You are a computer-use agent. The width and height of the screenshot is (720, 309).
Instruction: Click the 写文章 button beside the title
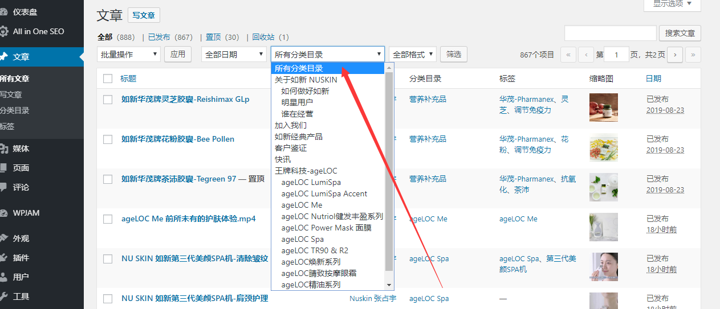point(144,15)
